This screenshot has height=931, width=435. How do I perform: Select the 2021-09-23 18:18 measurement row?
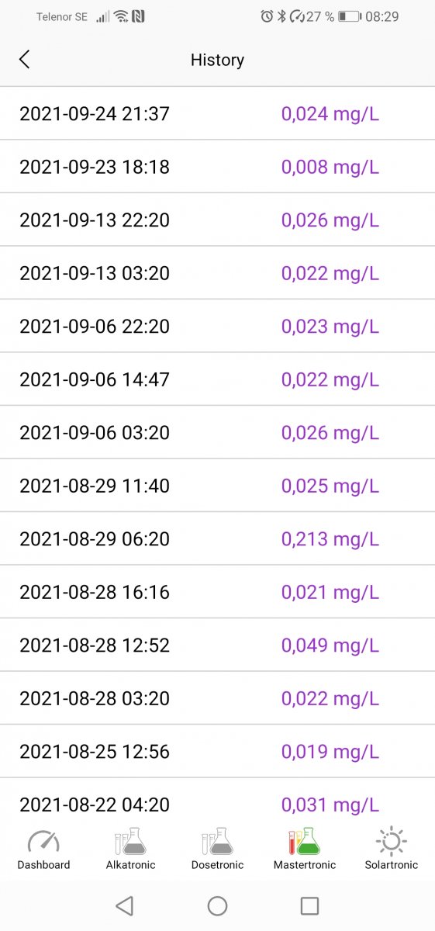point(217,167)
